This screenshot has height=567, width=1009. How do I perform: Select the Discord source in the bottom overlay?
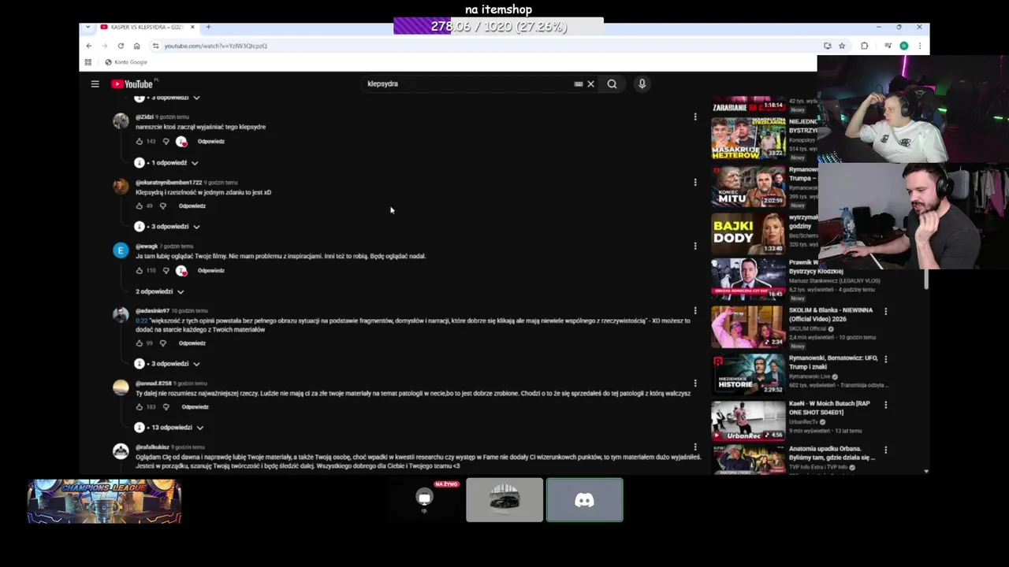click(584, 500)
